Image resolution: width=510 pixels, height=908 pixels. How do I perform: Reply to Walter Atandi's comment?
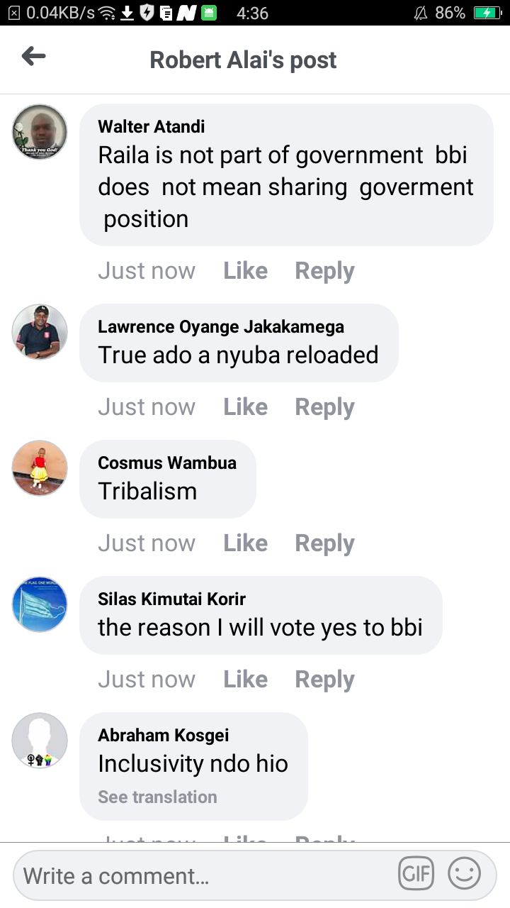[x=324, y=271]
